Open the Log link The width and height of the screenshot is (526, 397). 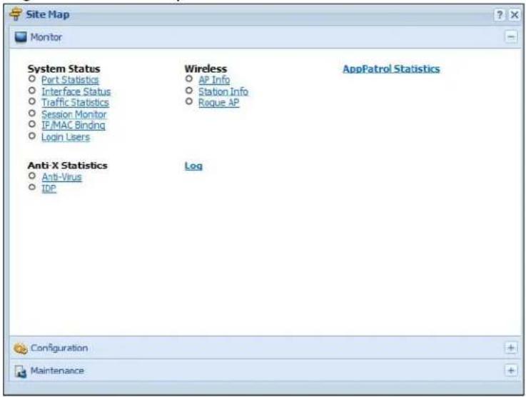point(193,166)
